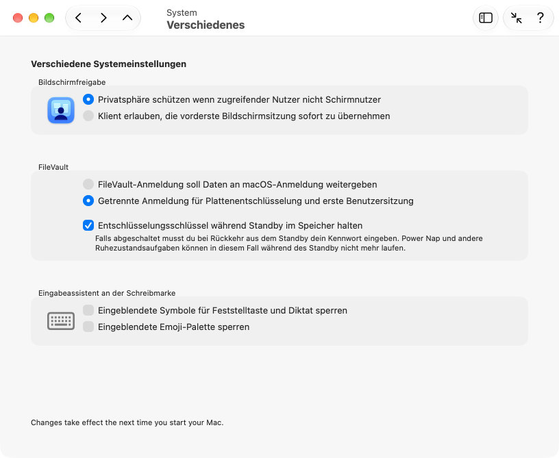559x458 pixels.
Task: Click 'Changes take effect' footer note
Action: [127, 422]
